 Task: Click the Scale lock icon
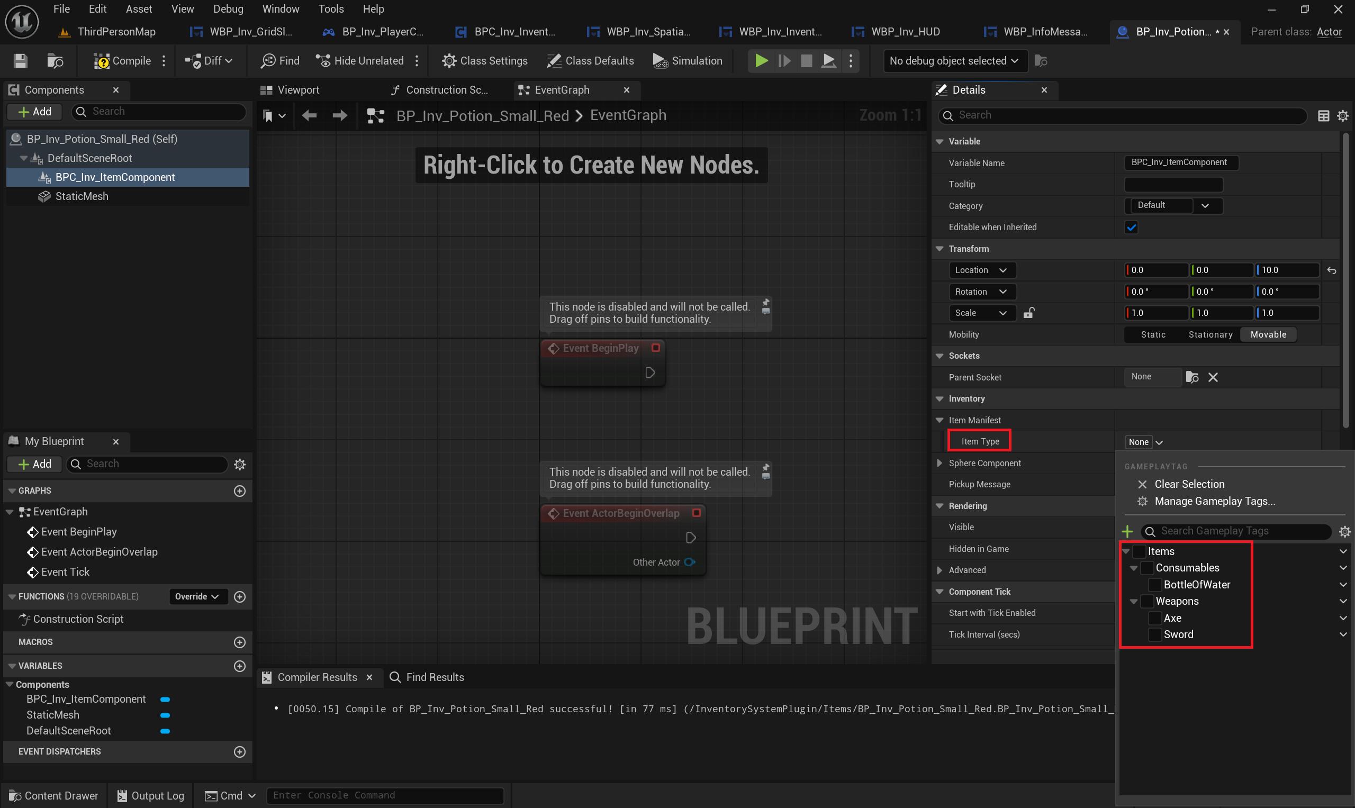click(x=1028, y=313)
